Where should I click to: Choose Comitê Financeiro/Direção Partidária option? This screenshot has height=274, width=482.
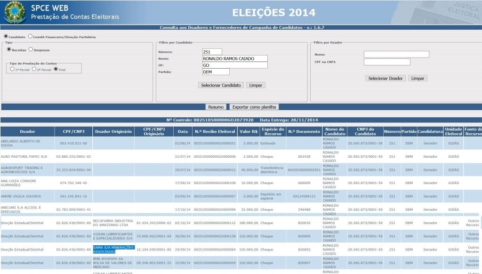coord(31,36)
